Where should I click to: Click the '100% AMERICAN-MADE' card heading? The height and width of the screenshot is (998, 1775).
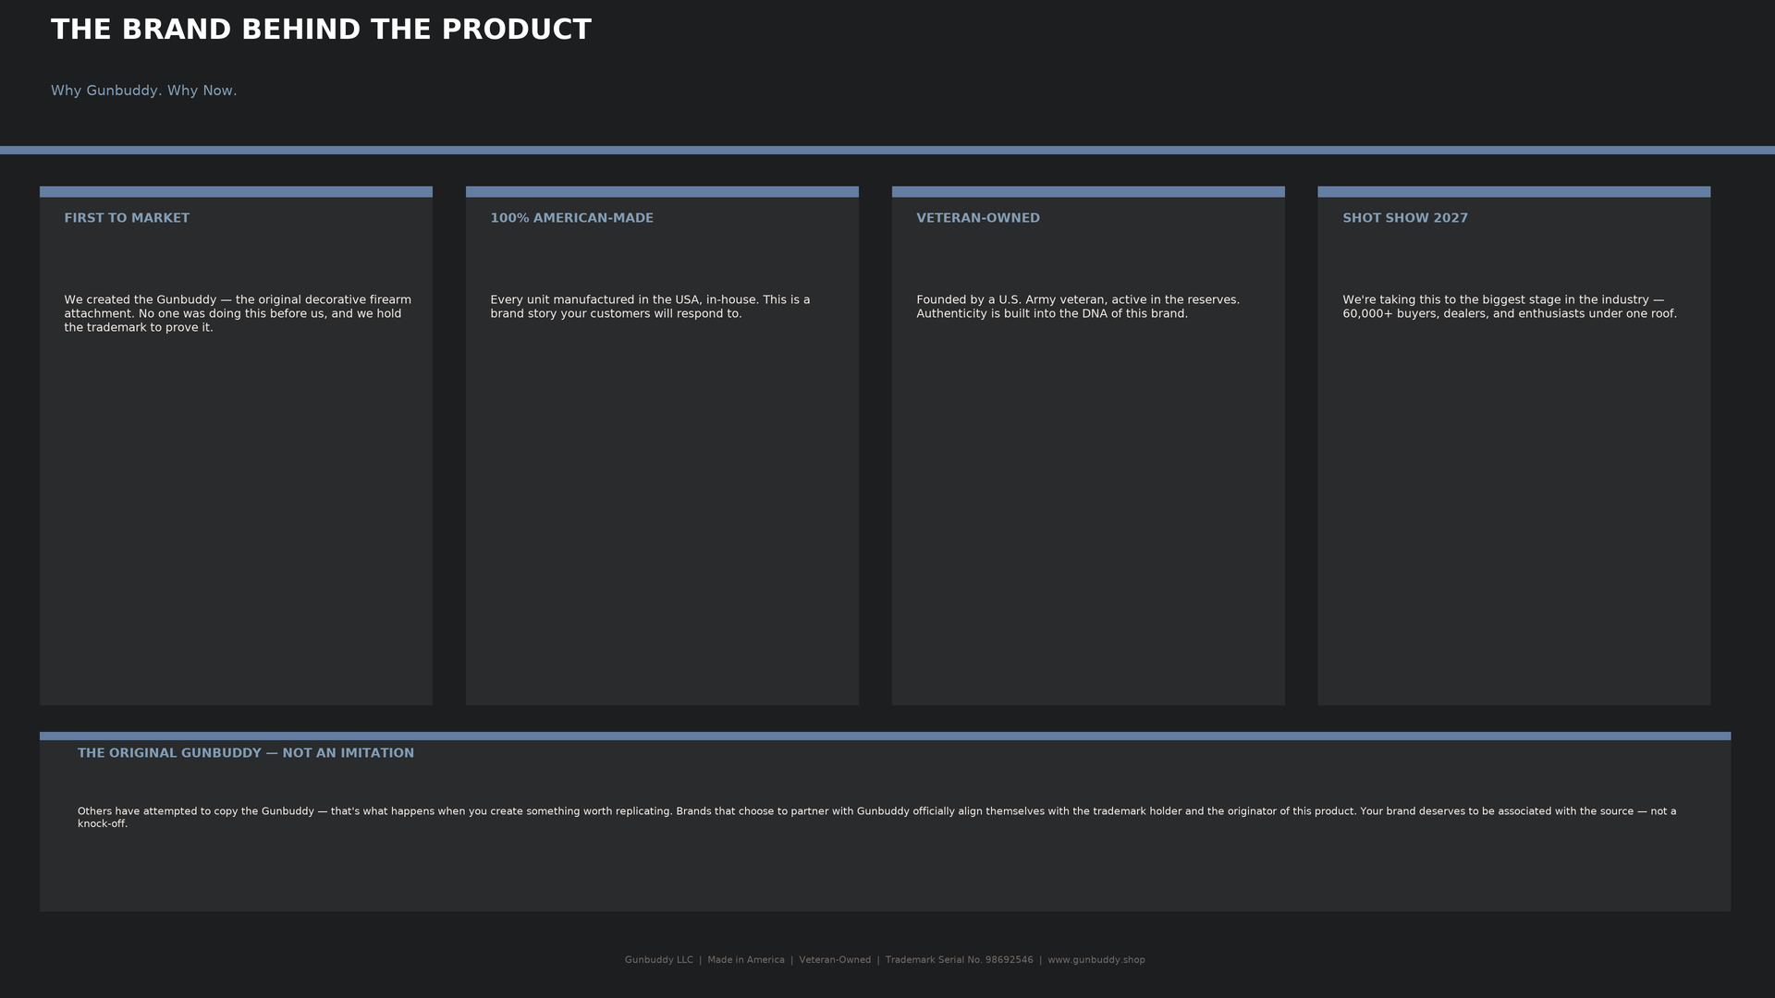click(x=571, y=218)
